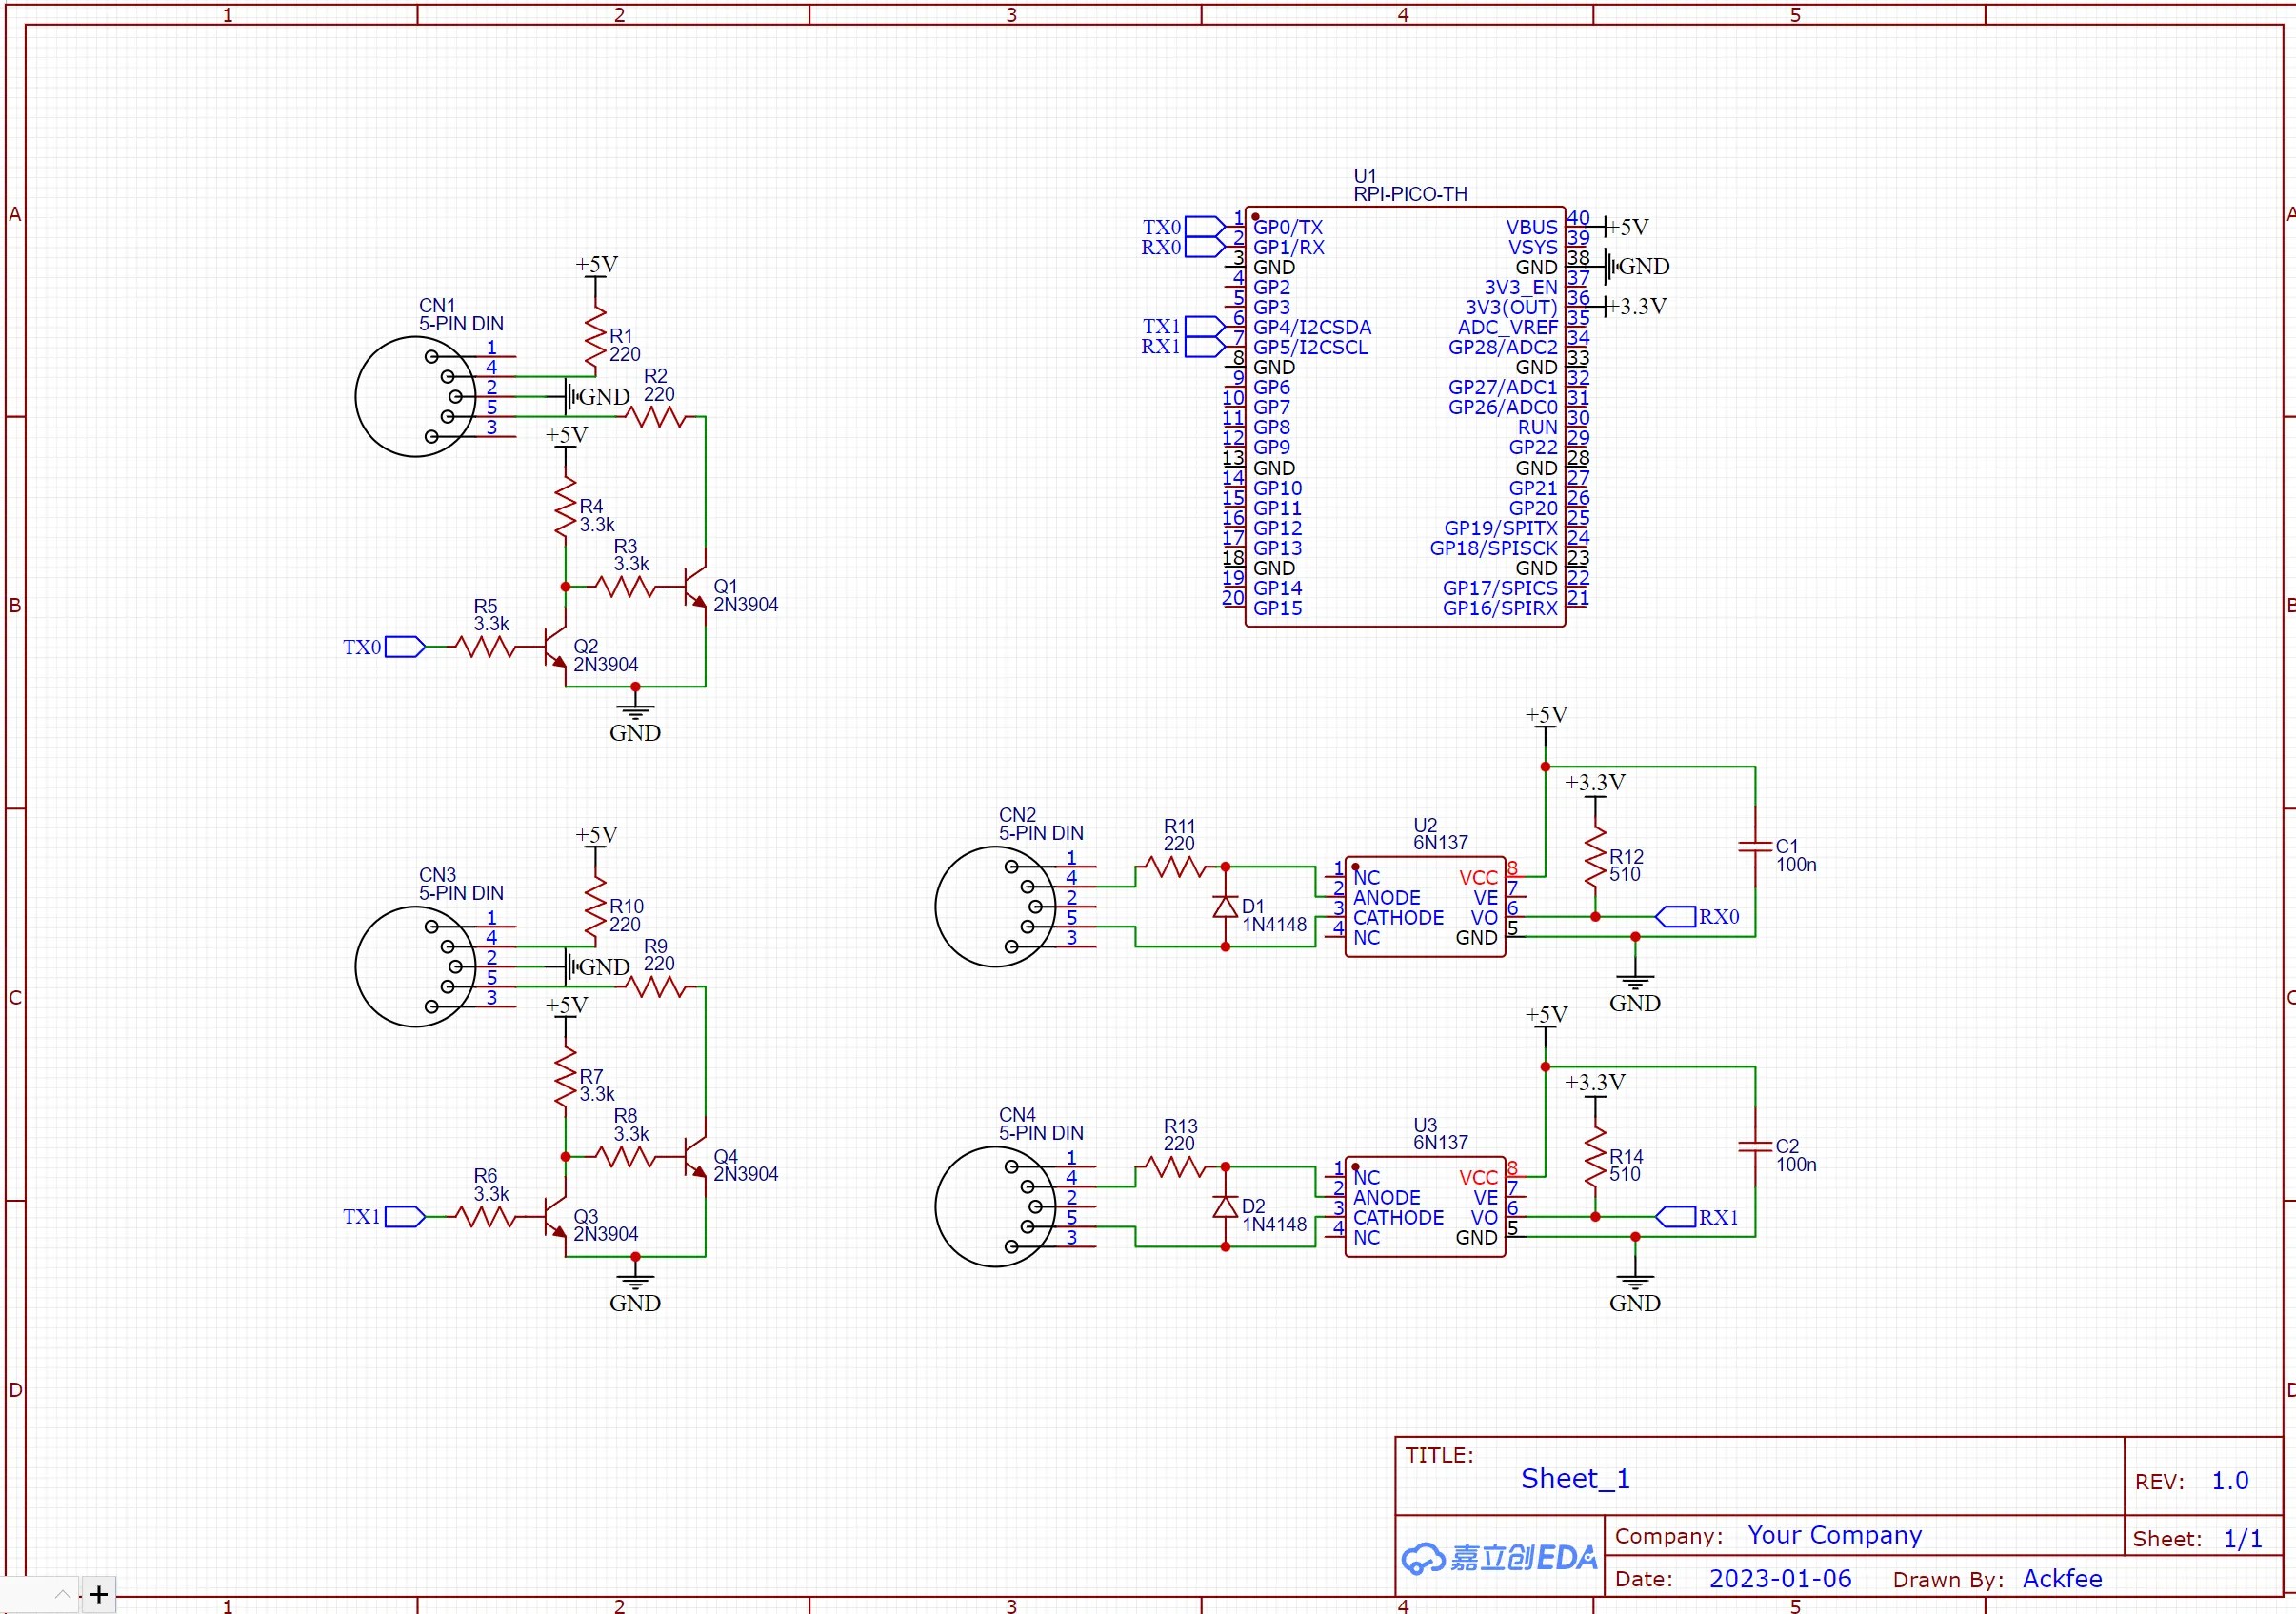
Task: Select resistor R9 220 symbol
Action: [656, 987]
